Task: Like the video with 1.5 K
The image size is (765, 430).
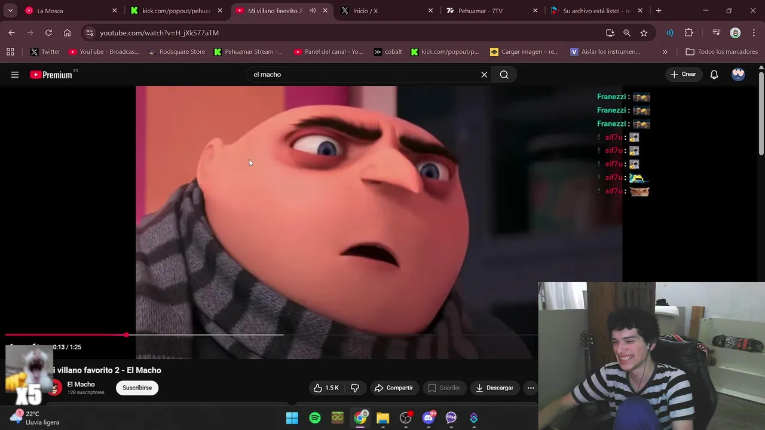Action: (x=326, y=388)
